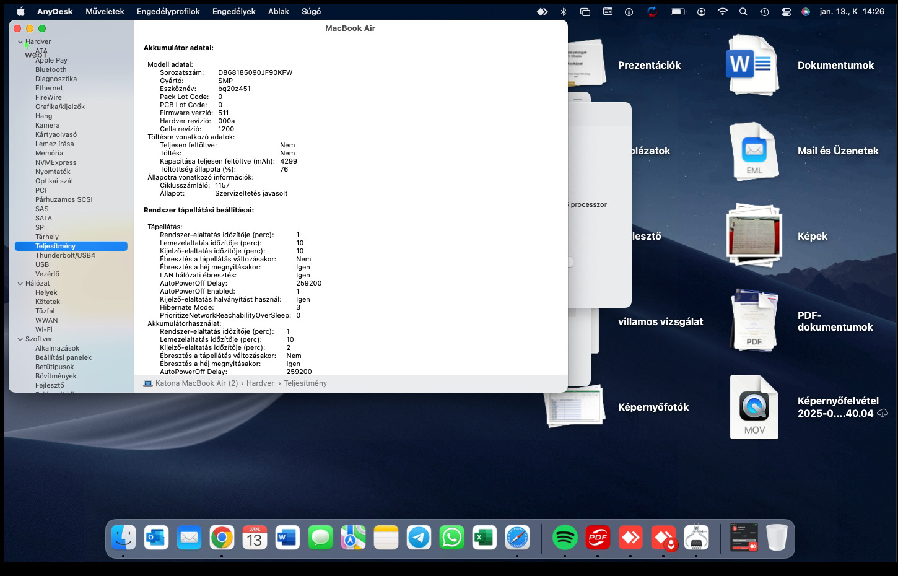Click Teljesítmény in the bottom path bar
Image resolution: width=898 pixels, height=576 pixels.
pyautogui.click(x=305, y=383)
